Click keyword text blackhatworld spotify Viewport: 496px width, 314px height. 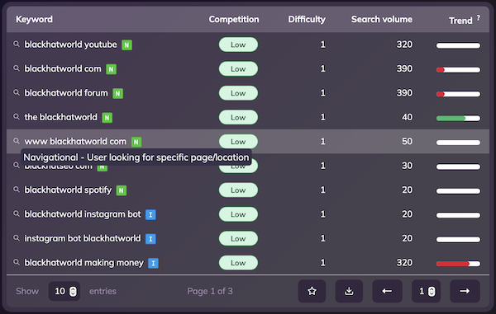click(68, 190)
